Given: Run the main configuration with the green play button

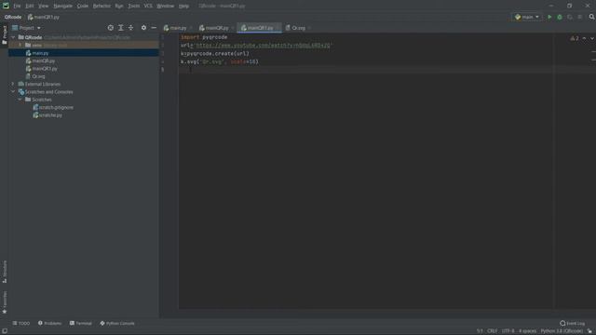Looking at the screenshot, I should coord(549,17).
